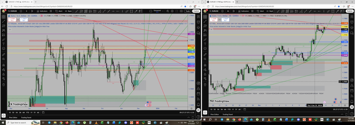Open Telegram icon in left taskbar
The image size is (355, 125).
tap(49, 123)
